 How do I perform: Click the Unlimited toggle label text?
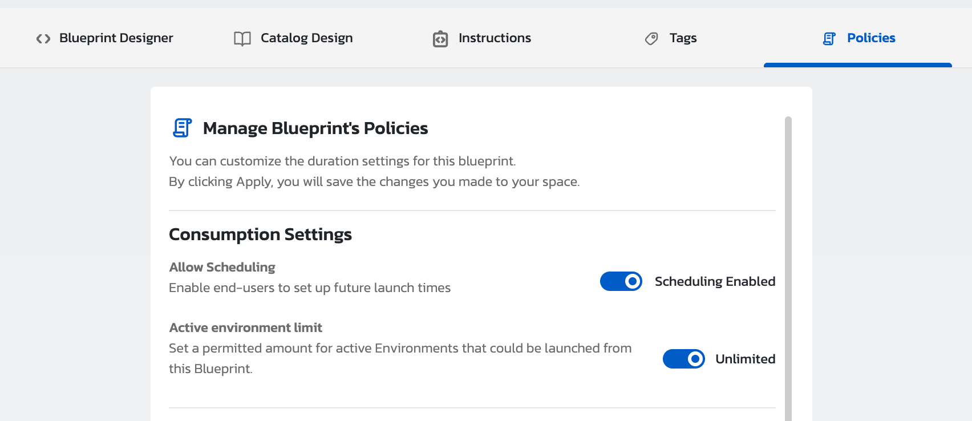coord(745,359)
